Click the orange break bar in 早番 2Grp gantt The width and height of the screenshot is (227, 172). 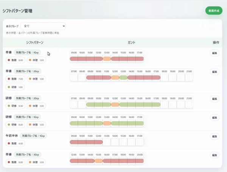tap(115, 77)
